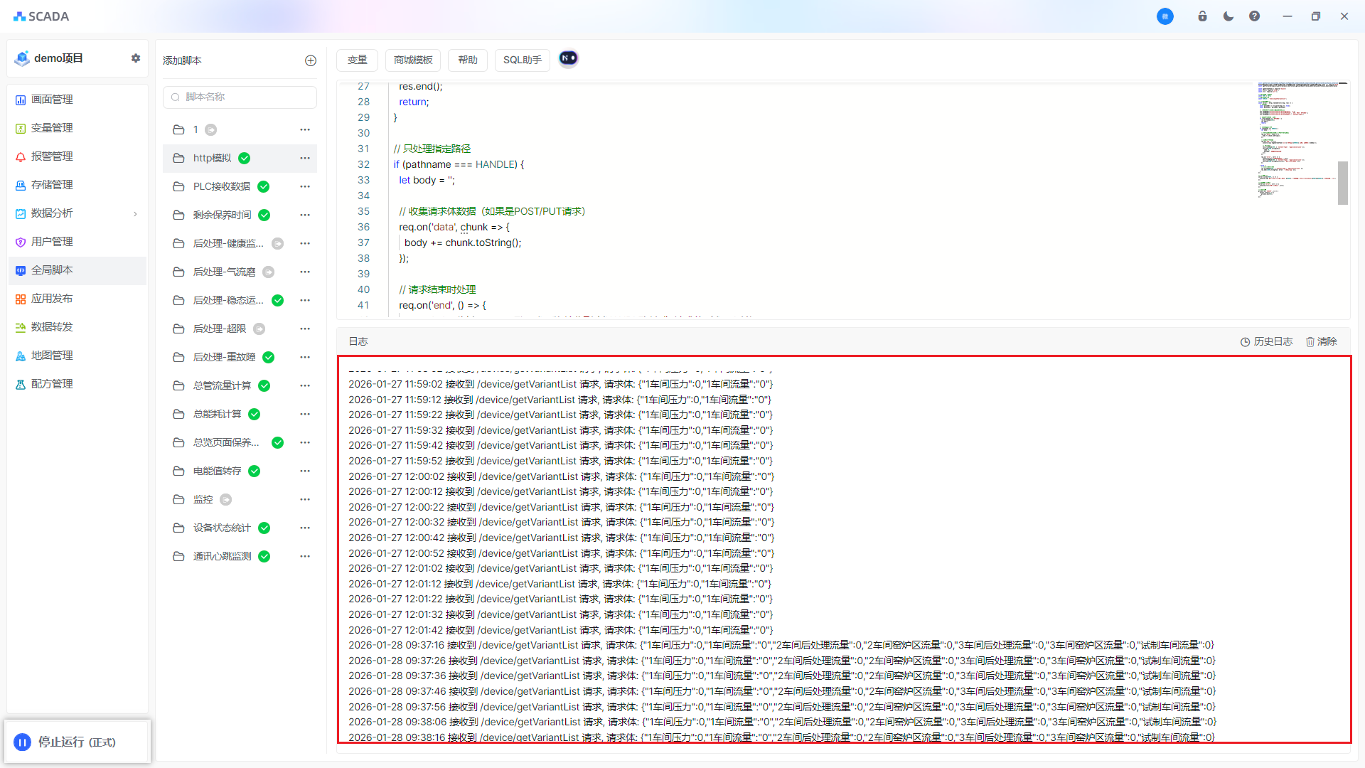Go to 应用发布 menu item

(x=52, y=299)
